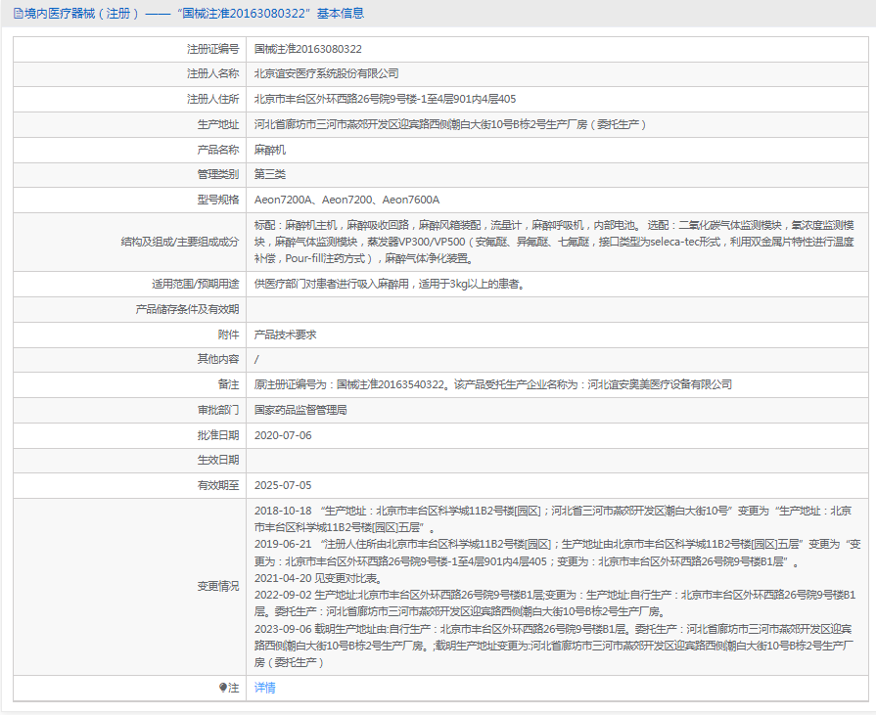
Task: Click the bullet icon beside 注 label
Action: point(223,688)
